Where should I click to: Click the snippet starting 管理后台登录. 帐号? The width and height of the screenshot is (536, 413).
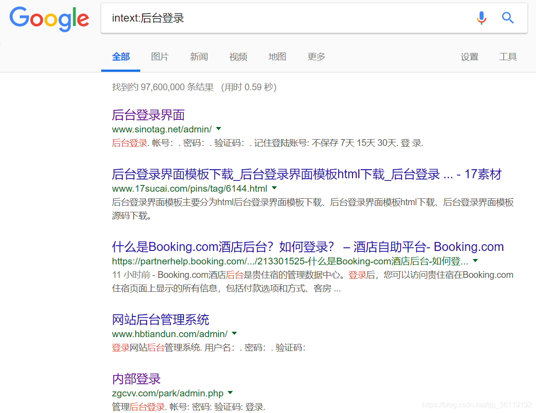click(x=188, y=407)
